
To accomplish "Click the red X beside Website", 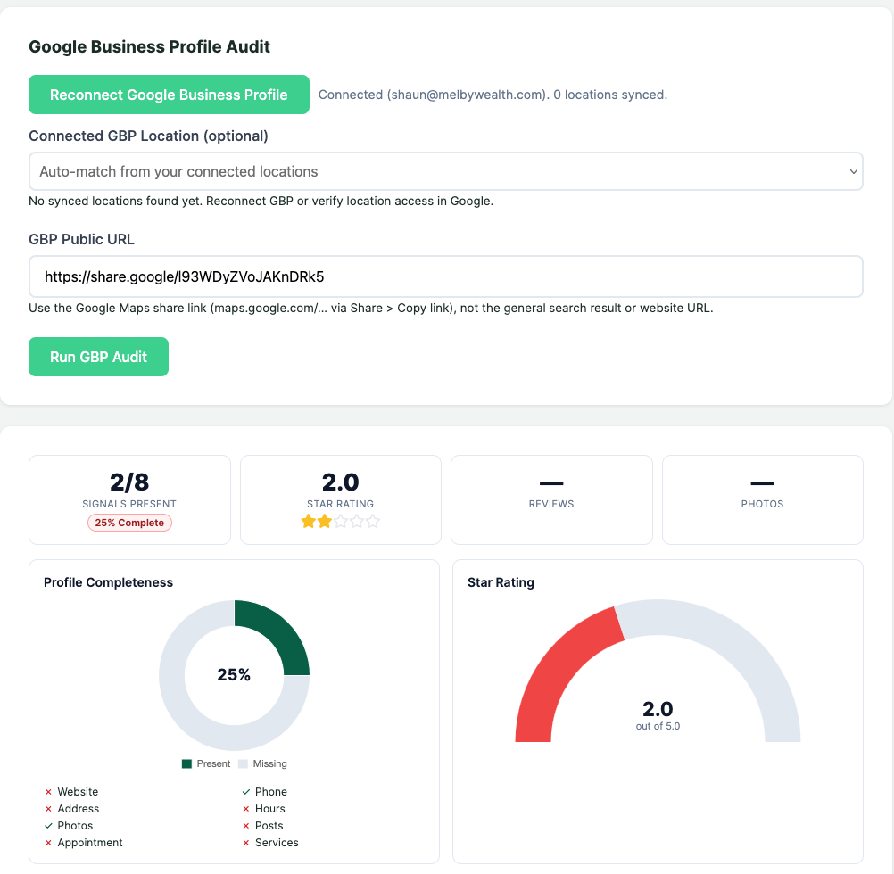I will click(x=48, y=792).
